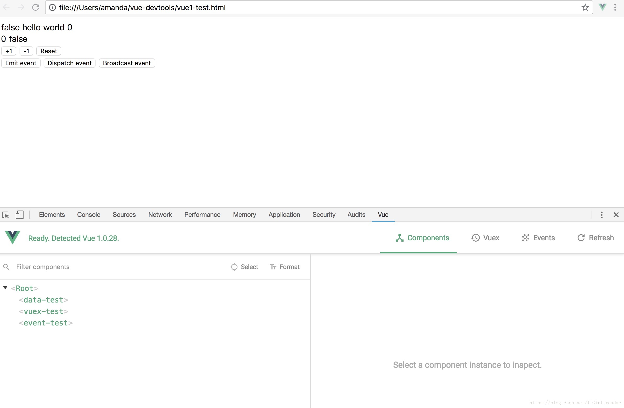Open the Security tab
Viewport: 624px width, 408px height.
(324, 215)
